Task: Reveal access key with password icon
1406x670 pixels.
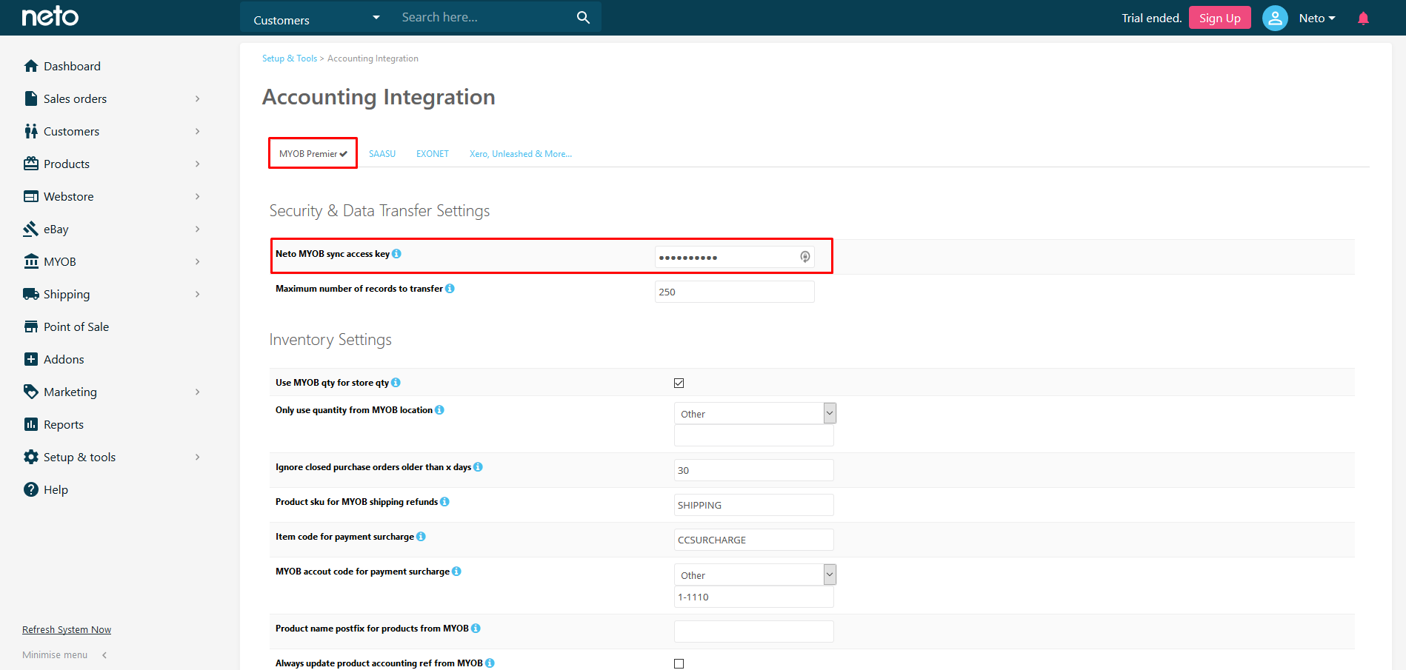Action: 804,257
